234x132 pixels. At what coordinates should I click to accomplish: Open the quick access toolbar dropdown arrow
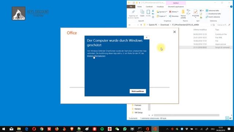[x=140, y=3]
